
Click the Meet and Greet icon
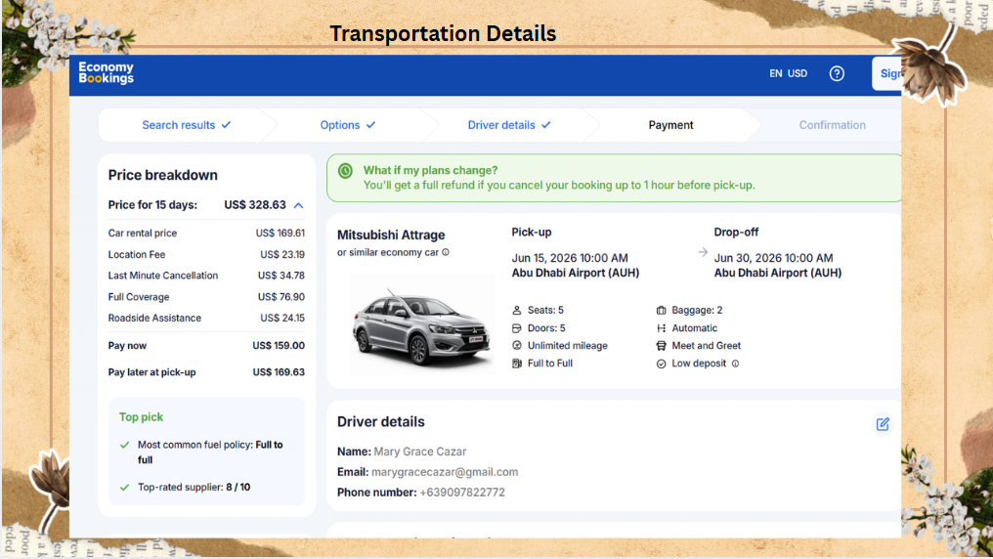point(661,346)
